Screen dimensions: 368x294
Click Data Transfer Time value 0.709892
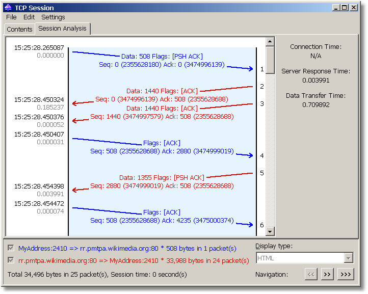(x=316, y=104)
